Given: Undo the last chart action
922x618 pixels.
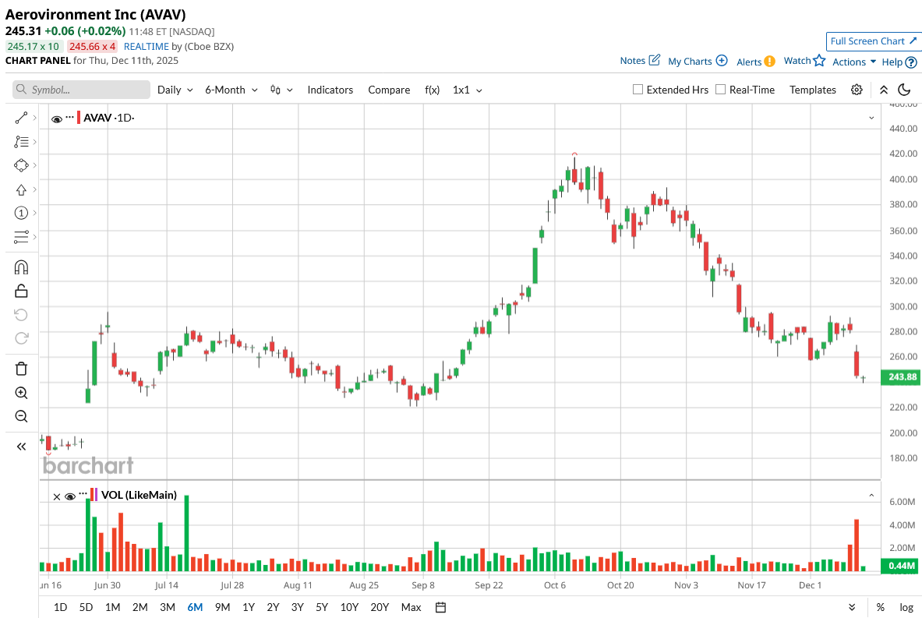Looking at the screenshot, I should [21, 315].
